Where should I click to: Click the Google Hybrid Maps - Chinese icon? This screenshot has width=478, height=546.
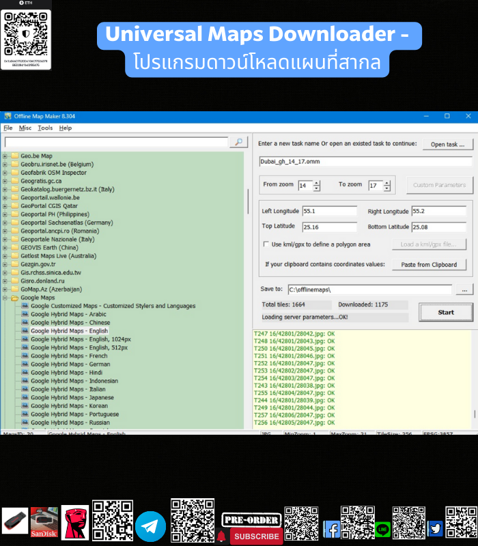(25, 322)
